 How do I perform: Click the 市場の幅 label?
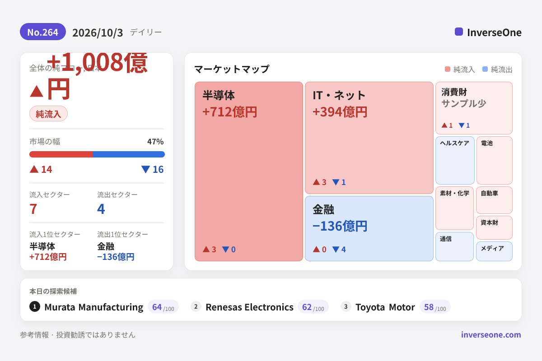click(x=45, y=141)
